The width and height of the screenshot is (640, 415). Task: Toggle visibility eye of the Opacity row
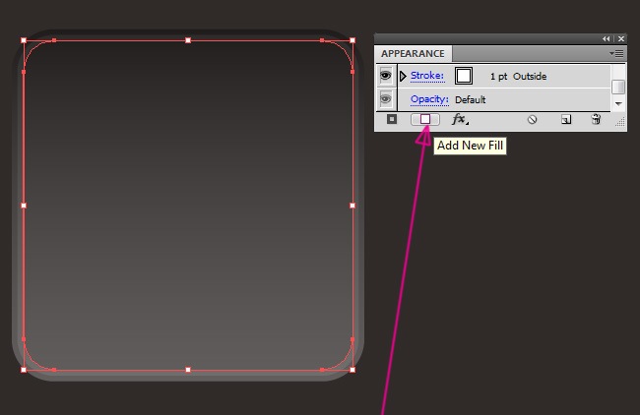point(385,99)
